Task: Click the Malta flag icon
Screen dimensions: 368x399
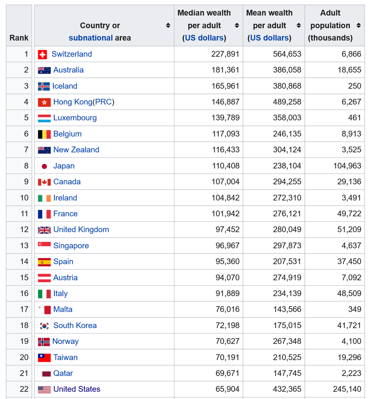Action: [x=44, y=310]
